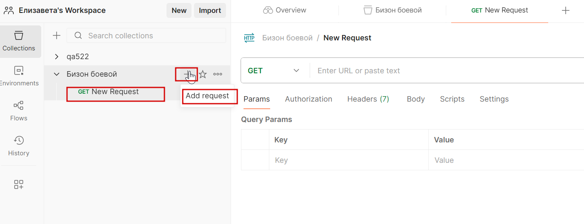Image resolution: width=584 pixels, height=224 pixels.
Task: Open the Flows sidebar panel
Action: pos(19,111)
